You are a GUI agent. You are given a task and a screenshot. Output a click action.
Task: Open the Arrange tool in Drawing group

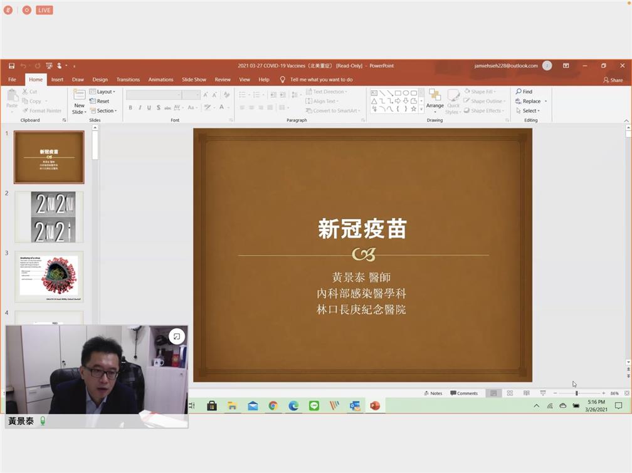434,100
